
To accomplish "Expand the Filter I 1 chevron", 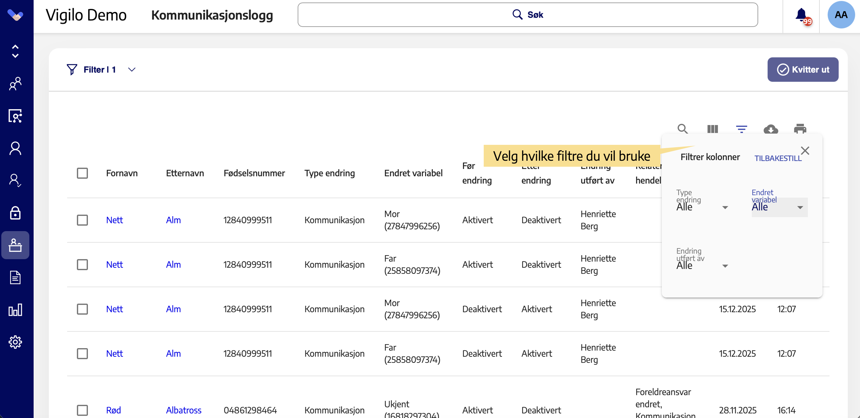I will [132, 69].
